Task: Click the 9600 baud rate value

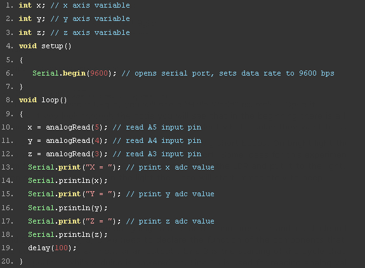Action: 99,73
